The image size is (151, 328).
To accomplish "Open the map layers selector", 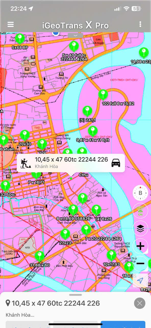I will coord(140,229).
